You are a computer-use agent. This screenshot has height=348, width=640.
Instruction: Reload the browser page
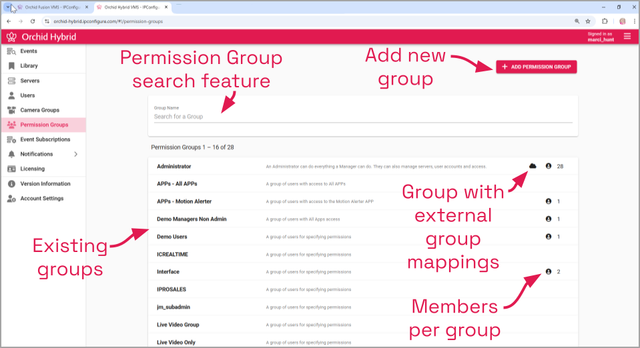point(33,21)
